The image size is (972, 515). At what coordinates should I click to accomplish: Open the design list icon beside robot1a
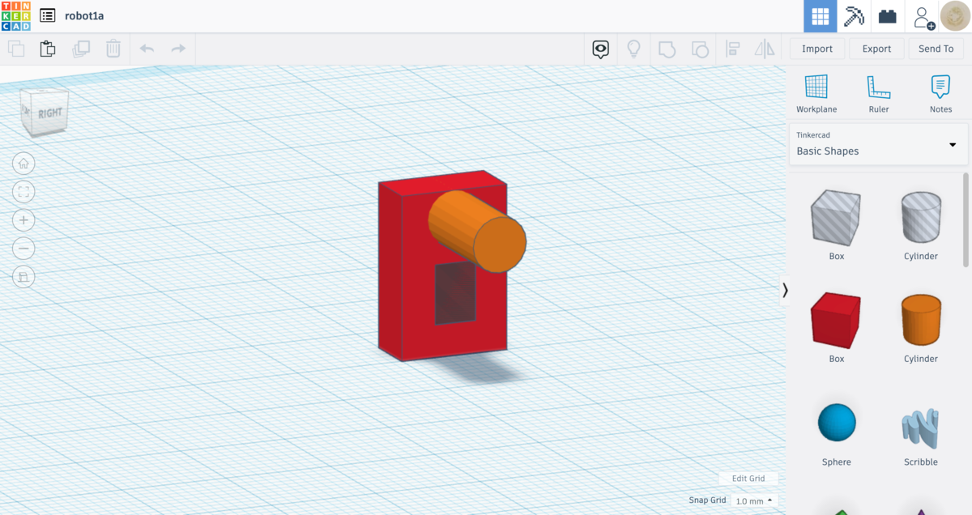48,15
